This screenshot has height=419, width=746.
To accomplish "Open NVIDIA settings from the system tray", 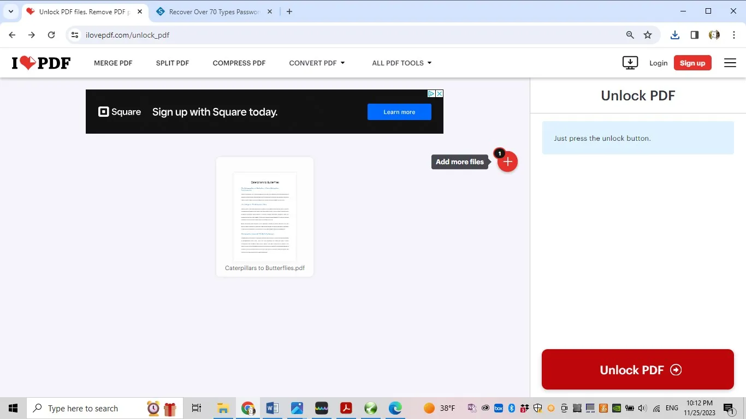I will coord(616,408).
